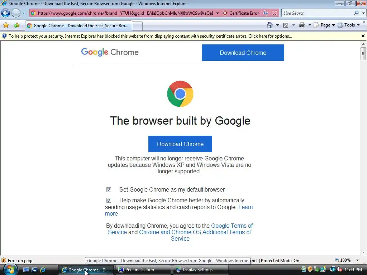
Task: Open the Tools menu
Action: pyautogui.click(x=348, y=25)
